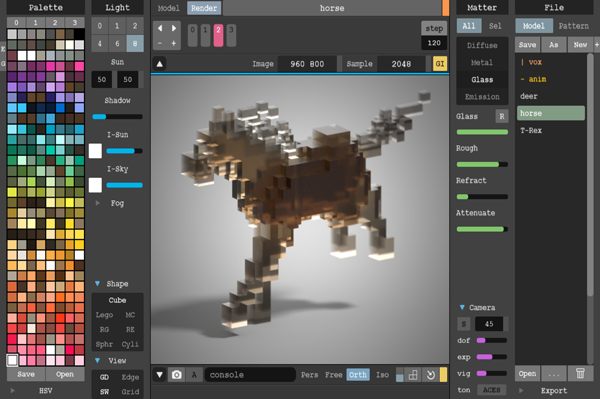
Task: Toggle Sel mode in the Matter panel
Action: point(494,26)
